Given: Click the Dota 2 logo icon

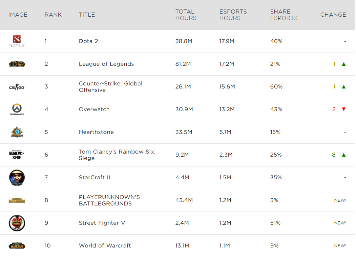Looking at the screenshot, I should (x=17, y=41).
